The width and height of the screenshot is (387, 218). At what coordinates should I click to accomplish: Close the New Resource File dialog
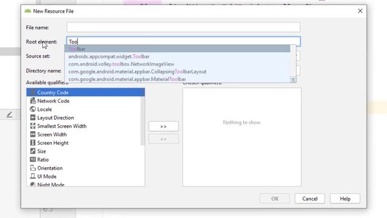tap(360, 11)
